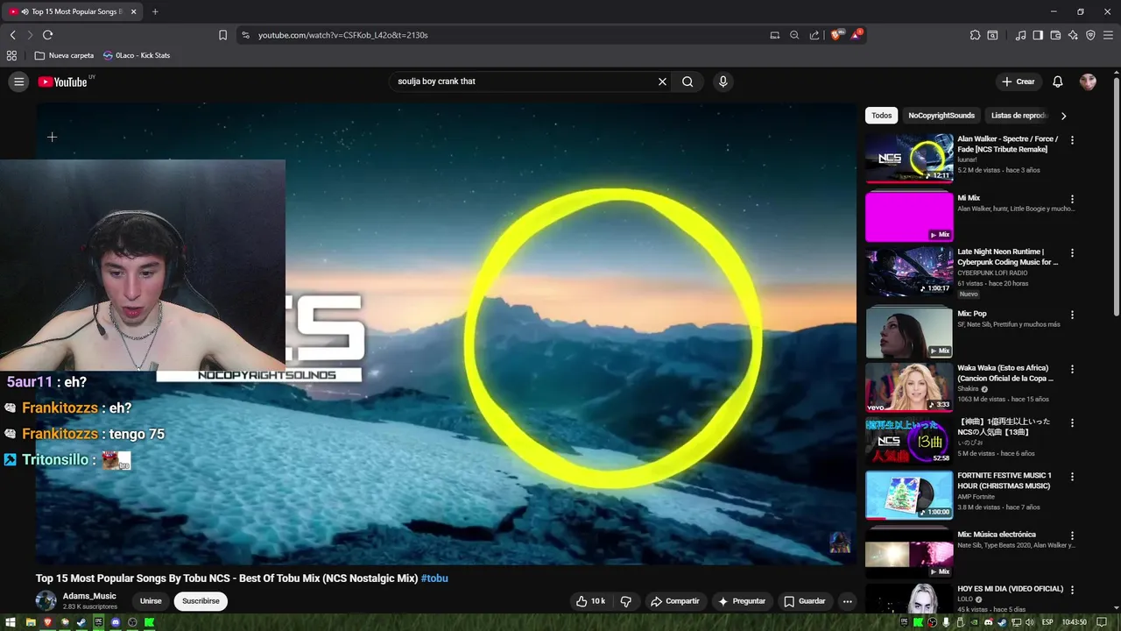The width and height of the screenshot is (1121, 631).
Task: Like the video with the 10 k thumbs-up
Action: (x=590, y=601)
